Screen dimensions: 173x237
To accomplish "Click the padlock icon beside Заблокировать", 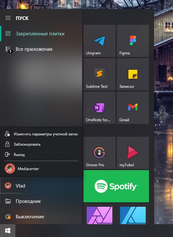I will click(7, 144).
